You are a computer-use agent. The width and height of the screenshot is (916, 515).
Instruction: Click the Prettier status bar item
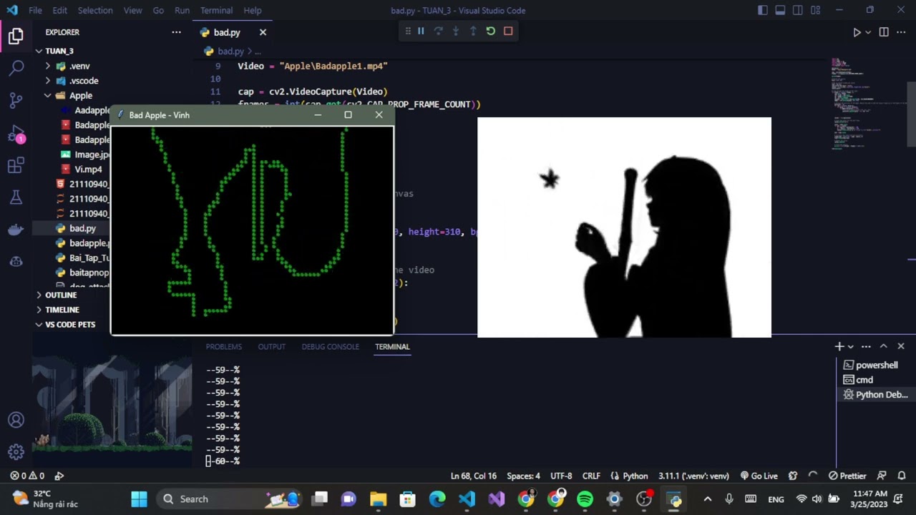(x=847, y=476)
